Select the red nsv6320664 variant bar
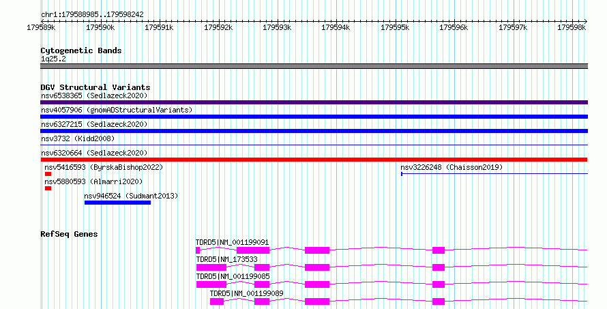 [314, 160]
